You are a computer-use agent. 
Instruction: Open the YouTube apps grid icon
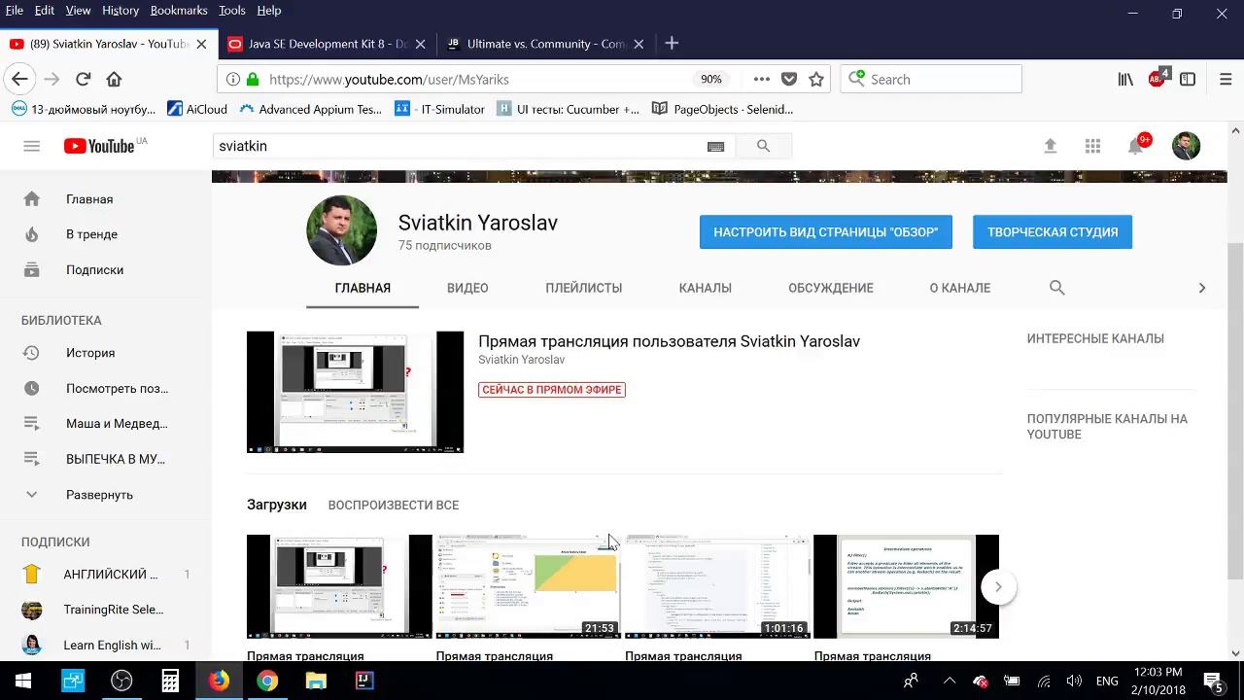pyautogui.click(x=1092, y=146)
